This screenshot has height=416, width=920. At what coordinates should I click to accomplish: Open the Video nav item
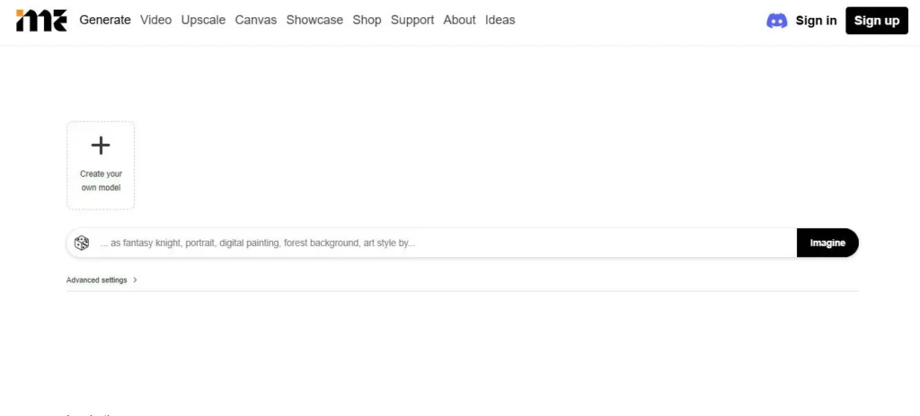[x=156, y=20]
